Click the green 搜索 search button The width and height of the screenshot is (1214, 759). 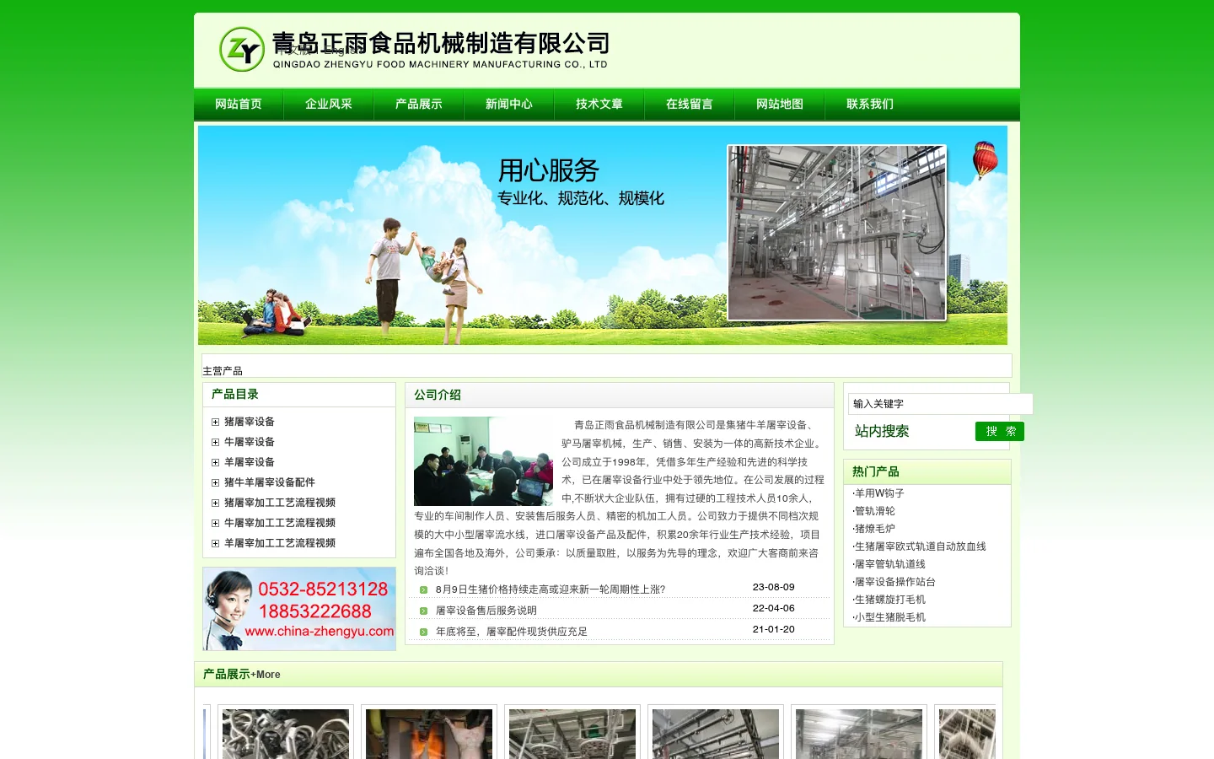[1000, 431]
